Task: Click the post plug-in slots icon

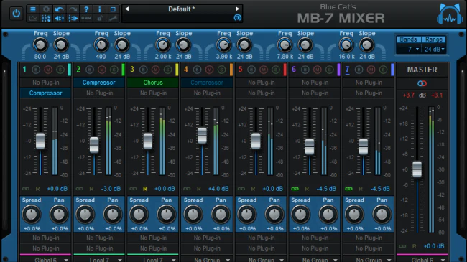Action: pyautogui.click(x=73, y=19)
